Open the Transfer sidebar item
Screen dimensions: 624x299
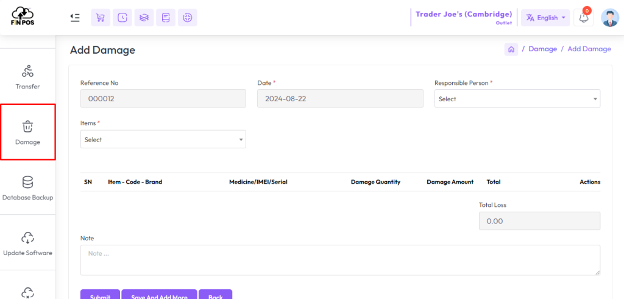click(27, 77)
